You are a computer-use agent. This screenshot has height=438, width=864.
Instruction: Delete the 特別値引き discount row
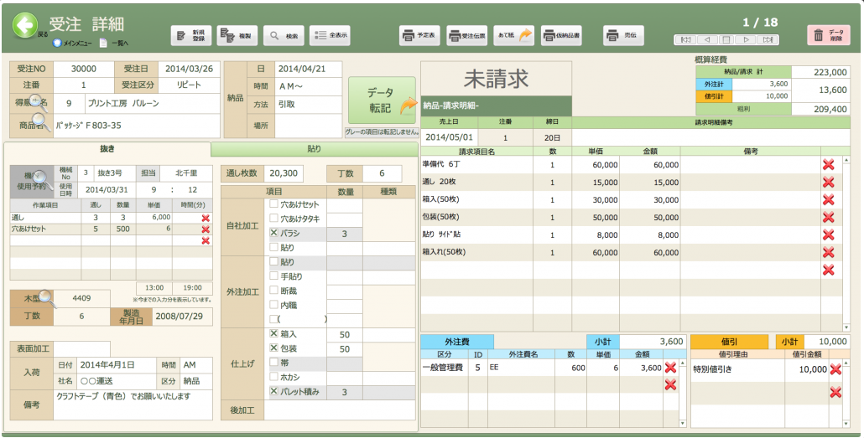coord(835,369)
